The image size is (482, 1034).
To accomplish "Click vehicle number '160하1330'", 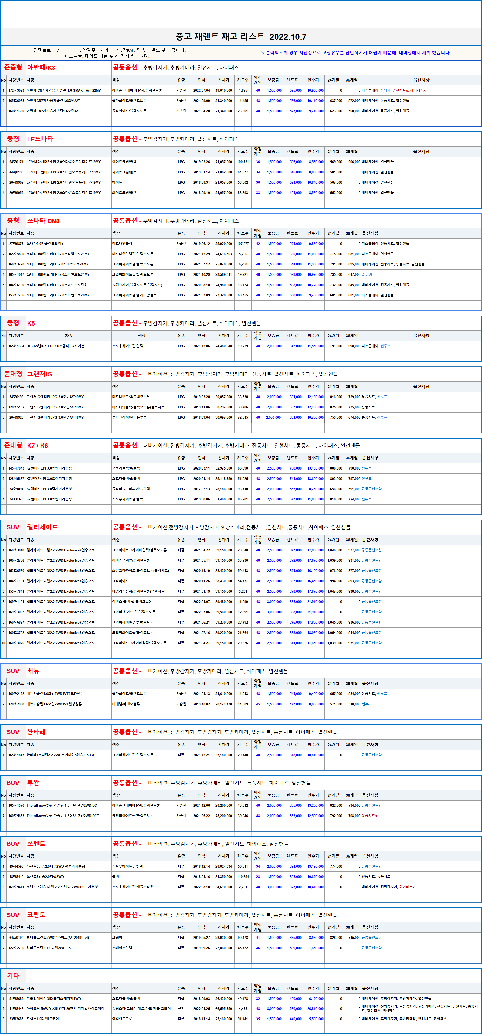I will tap(16, 111).
